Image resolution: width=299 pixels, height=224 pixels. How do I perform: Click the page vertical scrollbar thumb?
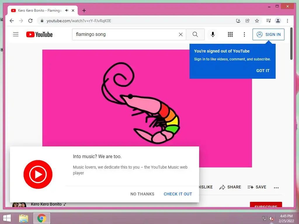291,43
